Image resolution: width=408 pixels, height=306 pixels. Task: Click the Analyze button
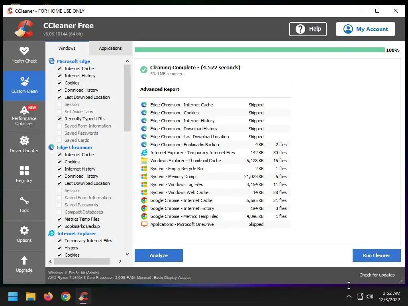click(x=159, y=255)
